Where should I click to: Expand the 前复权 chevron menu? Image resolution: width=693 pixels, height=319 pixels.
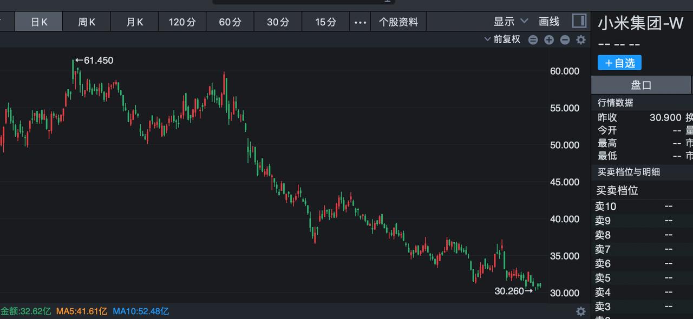[x=487, y=39]
